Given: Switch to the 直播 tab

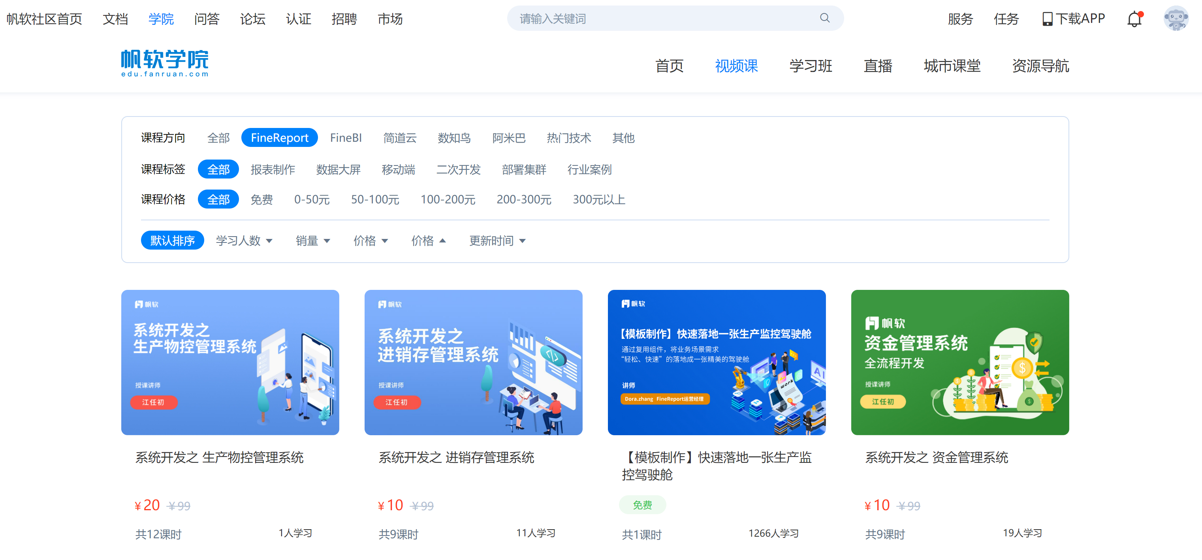Looking at the screenshot, I should [x=877, y=66].
